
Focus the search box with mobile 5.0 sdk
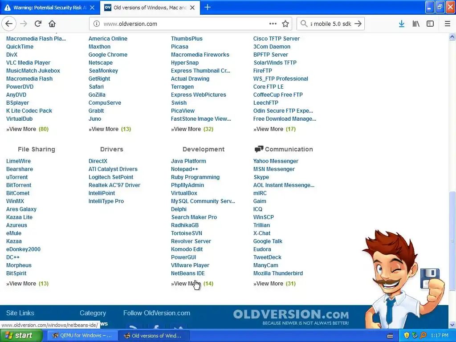[x=330, y=24]
